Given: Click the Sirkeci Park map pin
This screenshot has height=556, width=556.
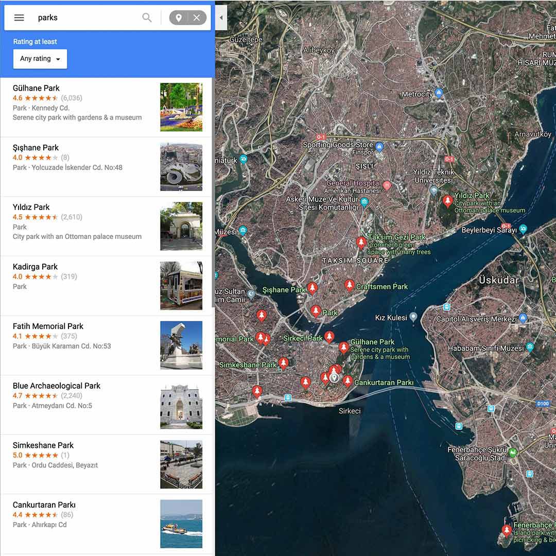Looking at the screenshot, I should coord(329,337).
